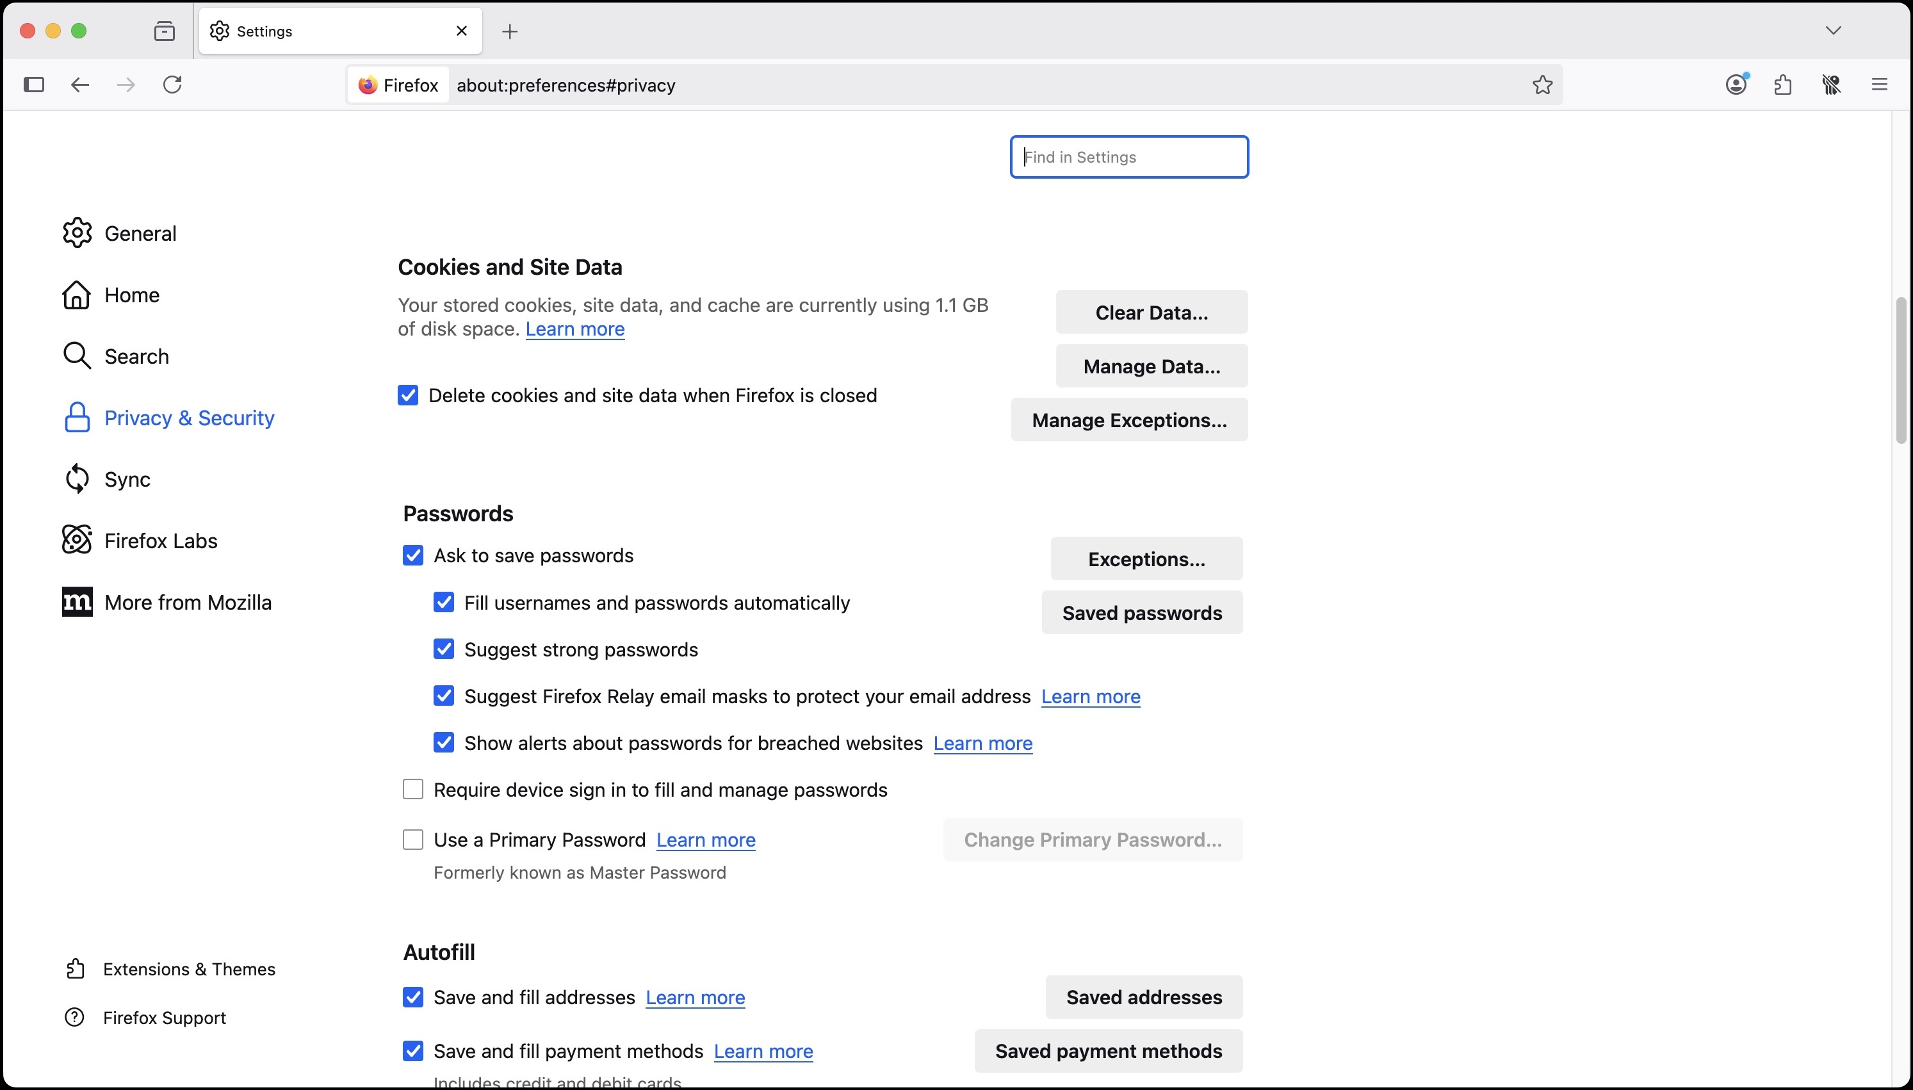The height and width of the screenshot is (1090, 1913).
Task: Click the Firefox identity icon in address bar
Action: click(398, 85)
